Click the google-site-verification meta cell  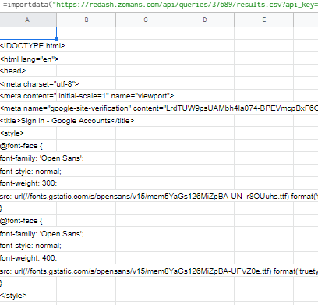tap(28, 108)
